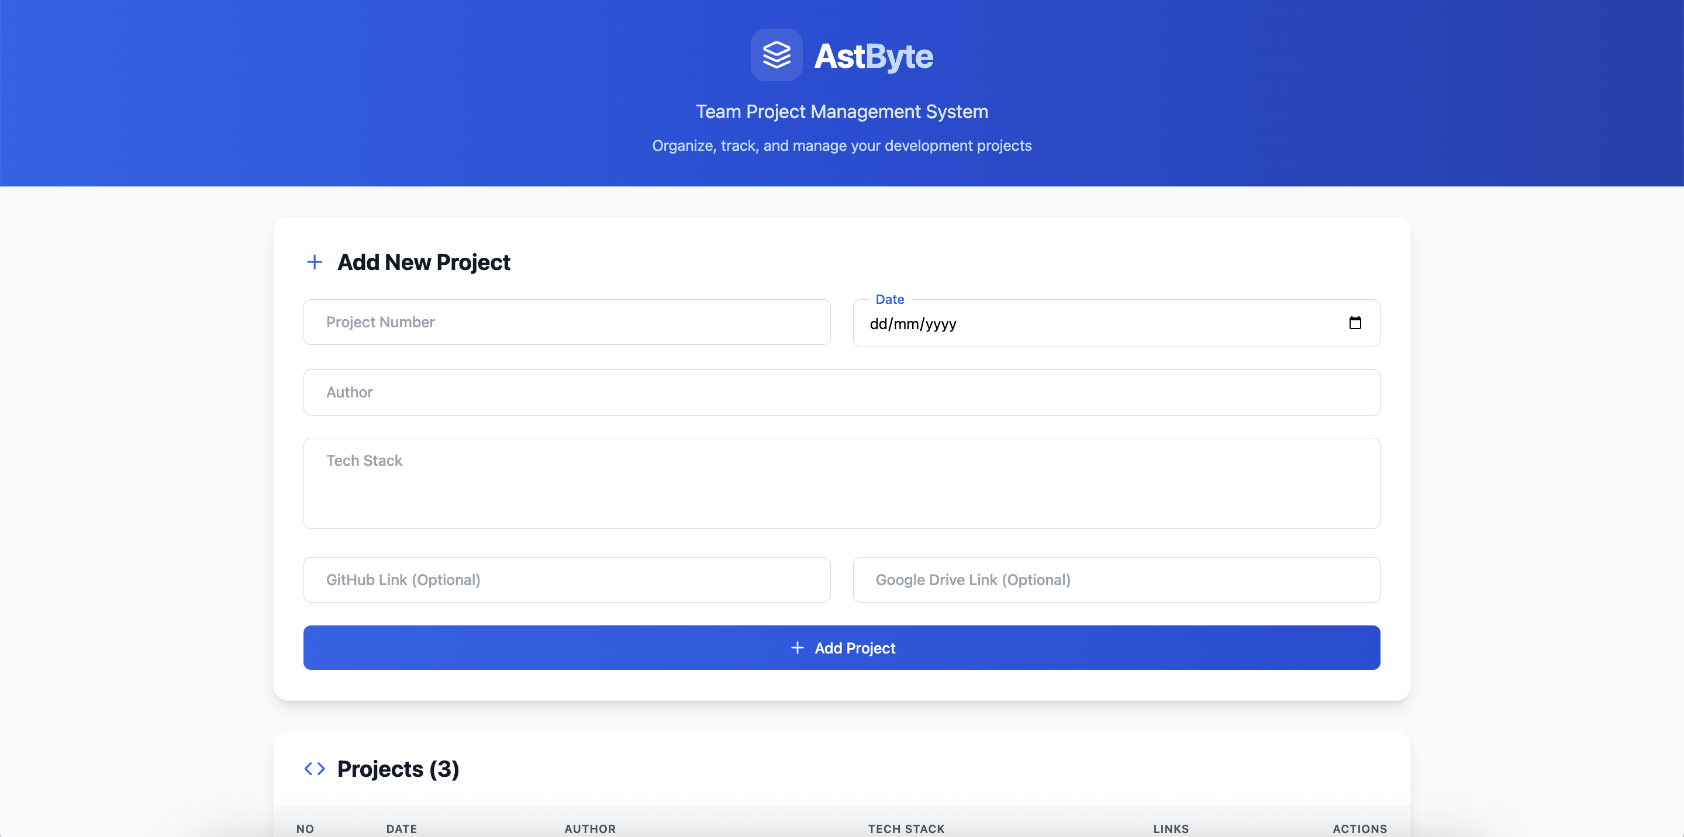Image resolution: width=1684 pixels, height=837 pixels.
Task: Focus the GitHub Link (Optional) field
Action: pos(567,580)
